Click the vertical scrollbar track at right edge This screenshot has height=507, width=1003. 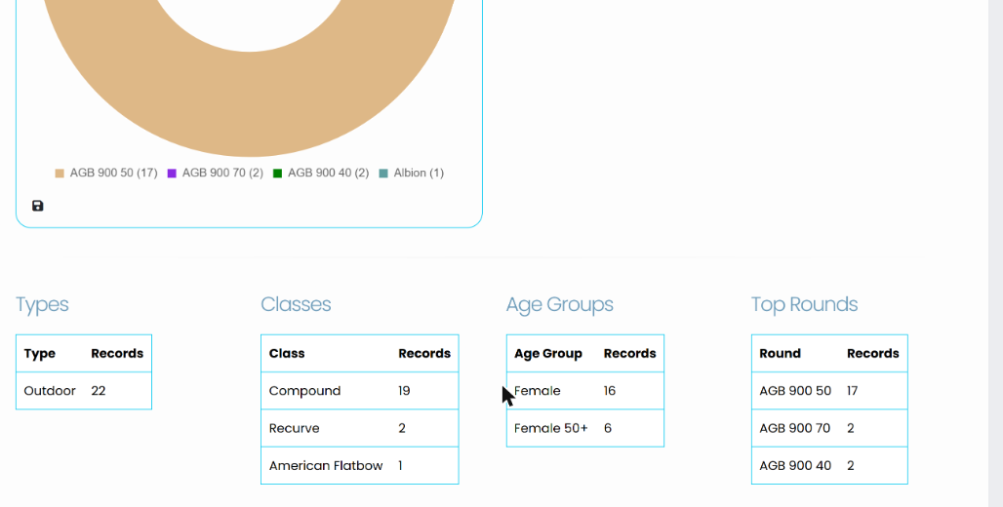click(x=995, y=253)
